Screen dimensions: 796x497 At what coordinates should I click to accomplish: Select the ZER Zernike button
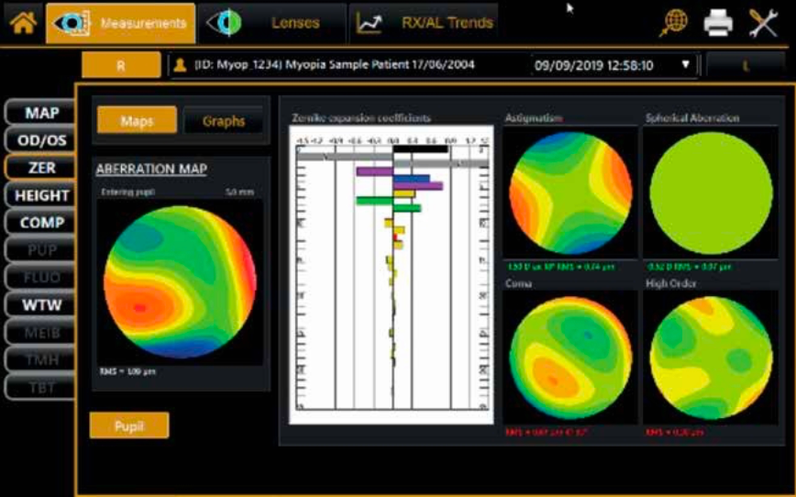[40, 168]
